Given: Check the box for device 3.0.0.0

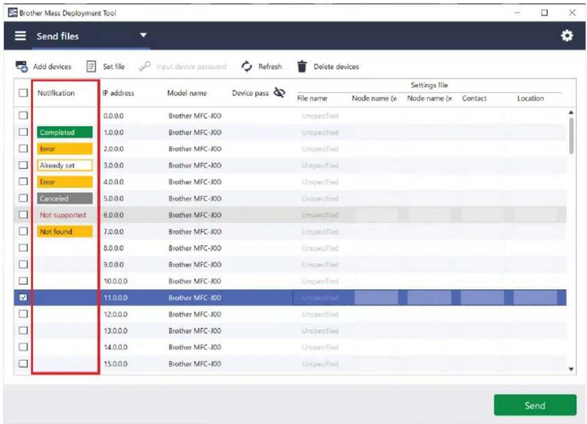Looking at the screenshot, I should tap(23, 165).
